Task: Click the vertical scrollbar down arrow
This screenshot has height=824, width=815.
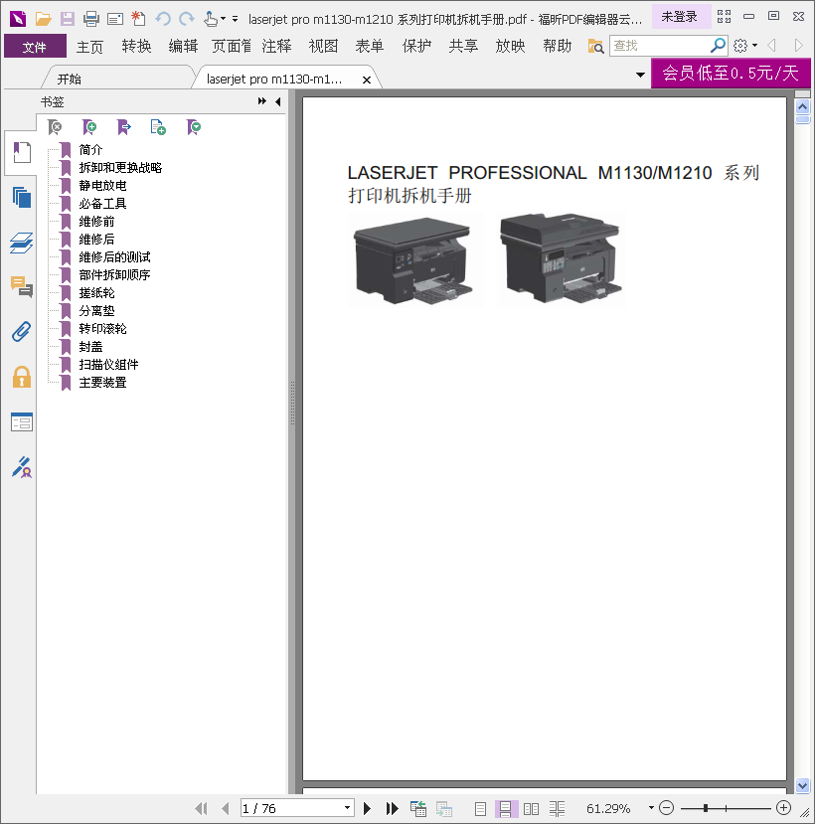Action: (x=802, y=786)
